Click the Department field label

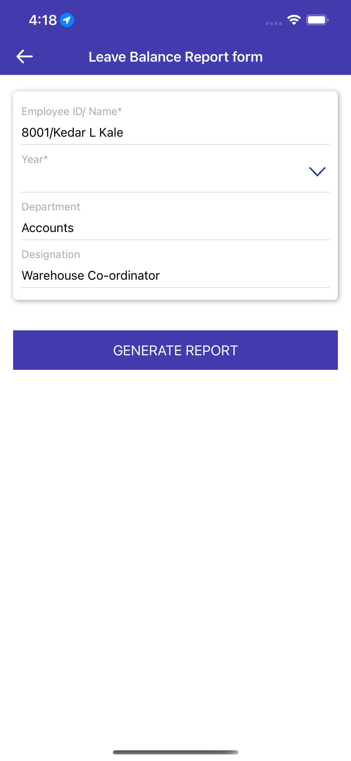click(x=51, y=207)
